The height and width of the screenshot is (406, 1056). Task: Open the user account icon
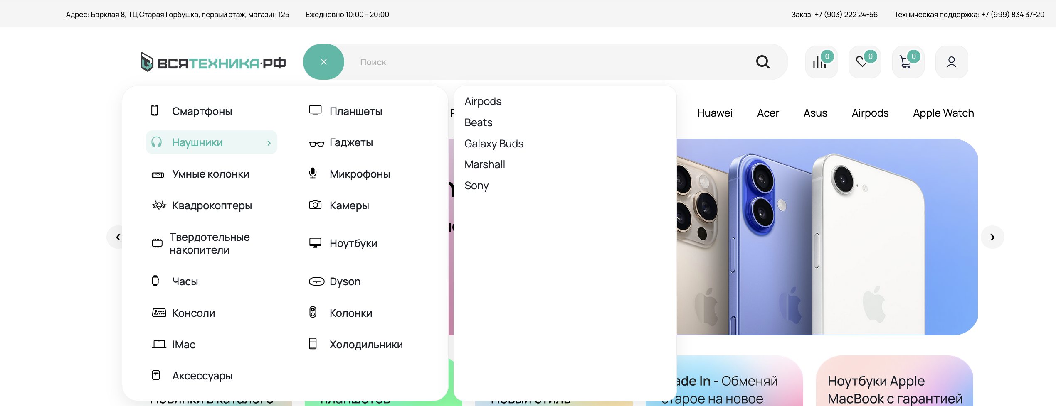point(951,62)
